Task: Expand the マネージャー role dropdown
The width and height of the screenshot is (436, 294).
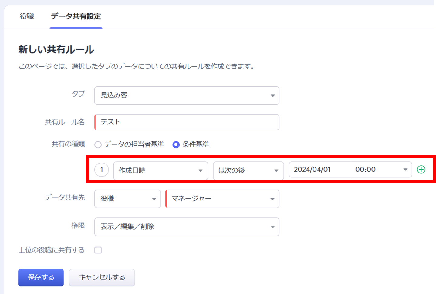Action: point(222,199)
